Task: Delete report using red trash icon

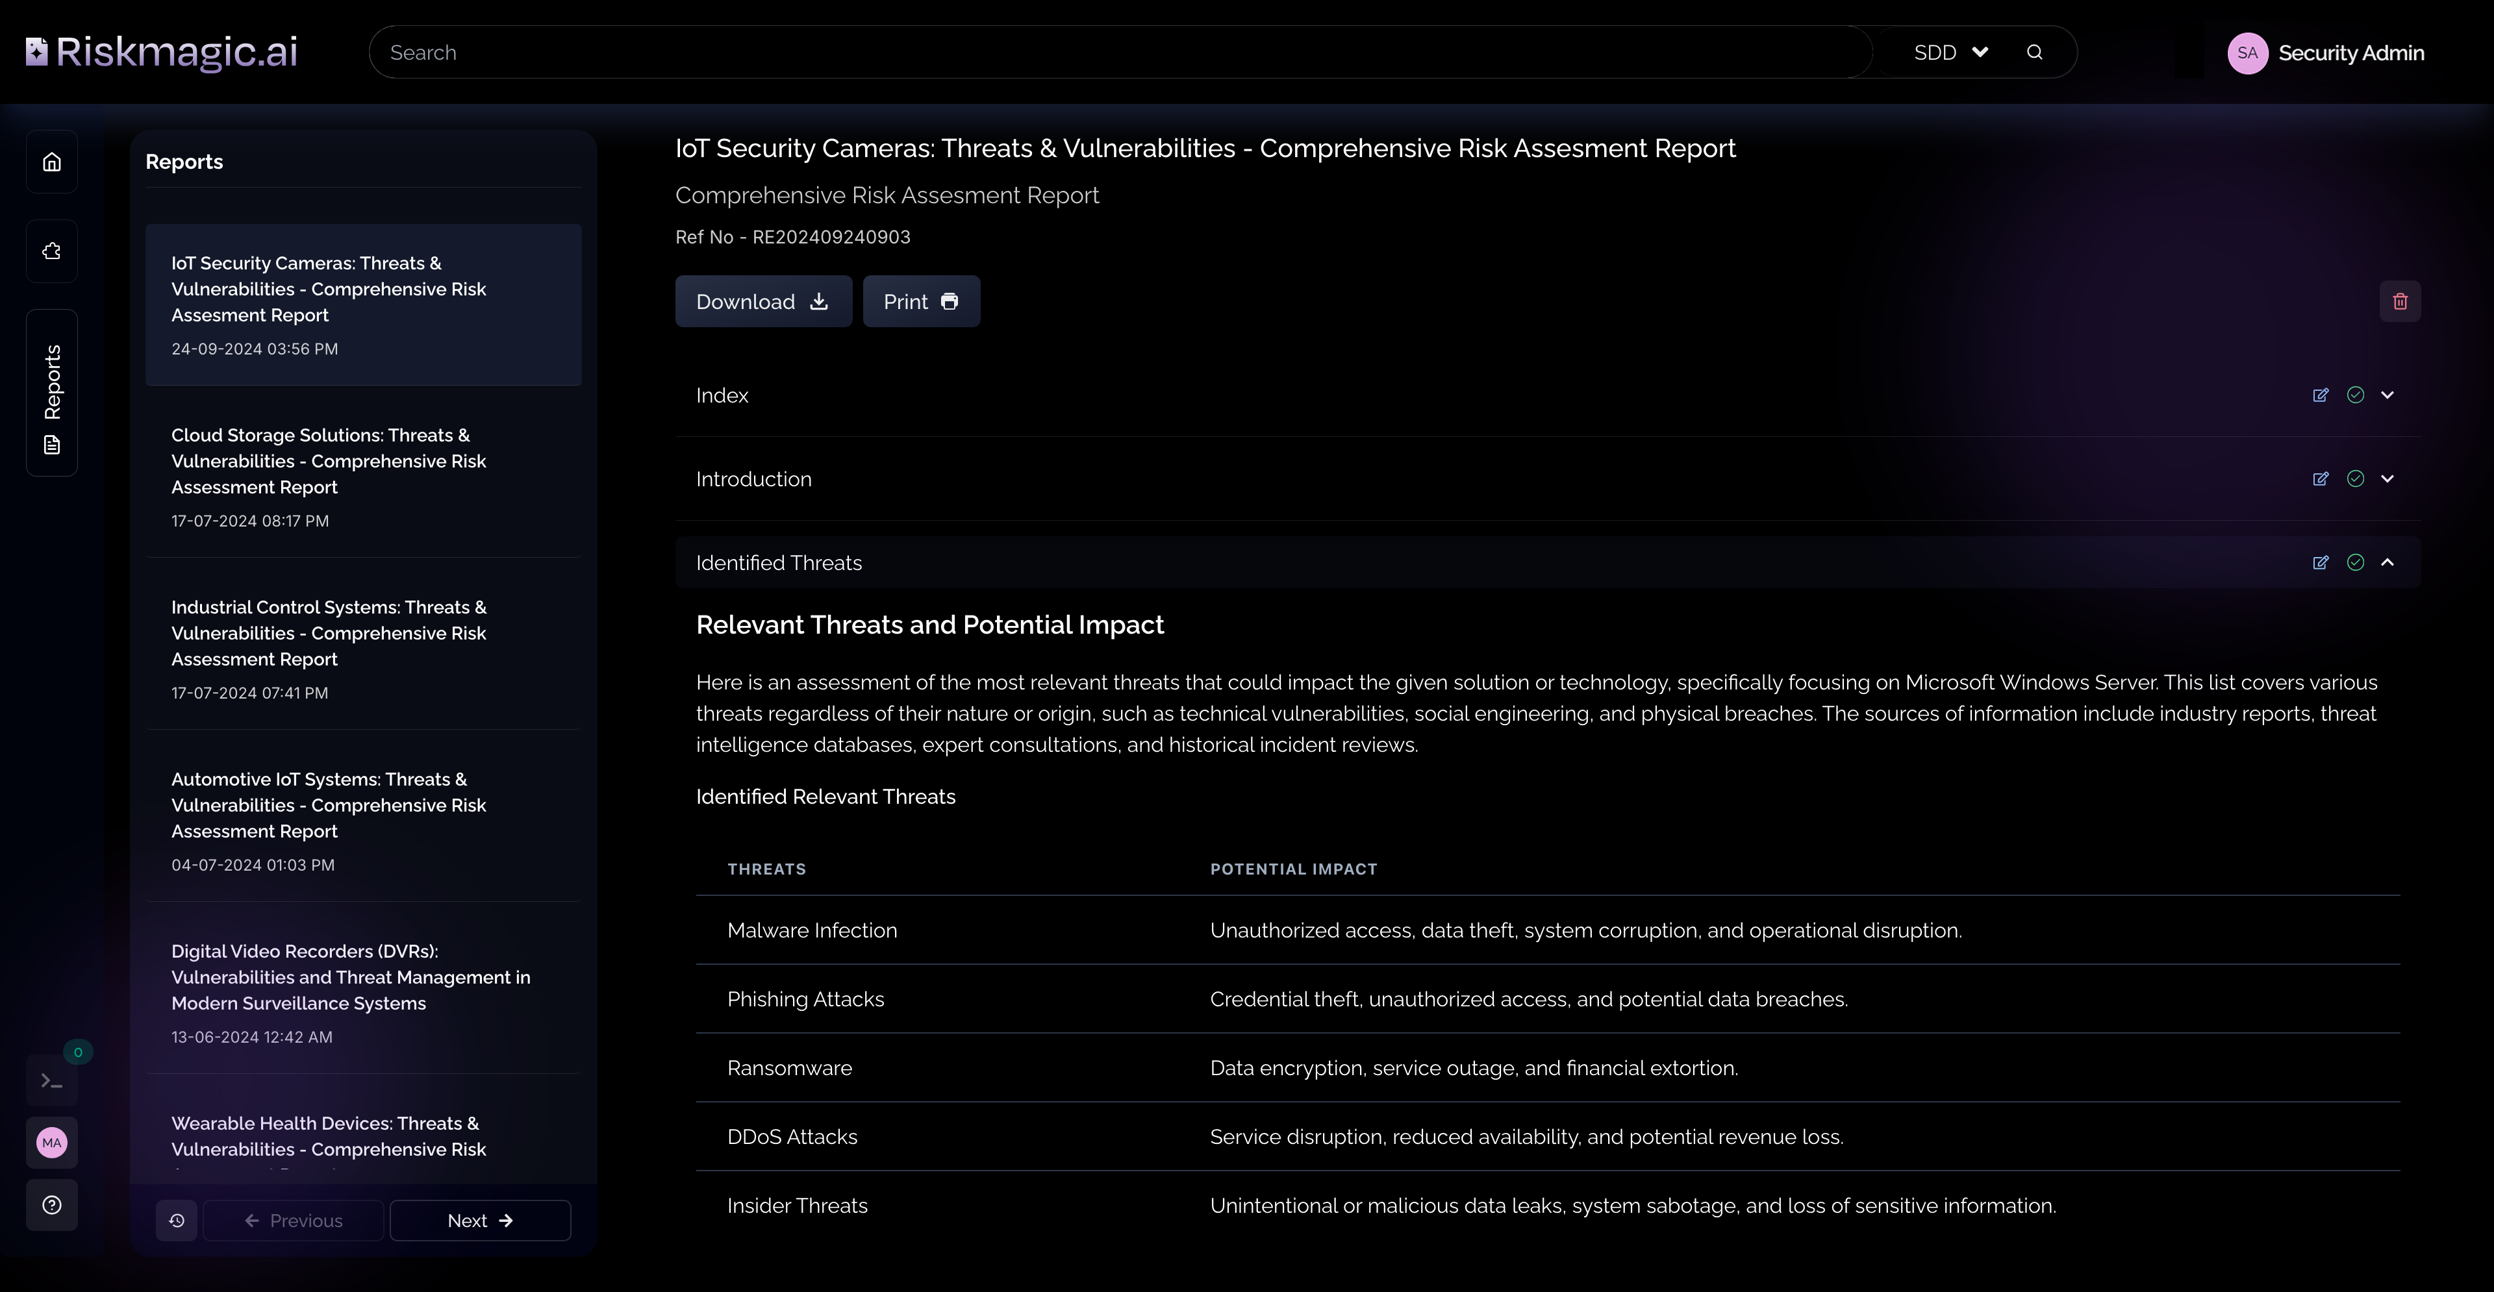Action: (2399, 301)
